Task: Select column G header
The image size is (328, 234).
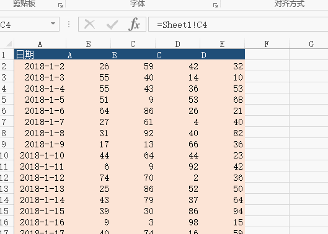Action: [x=311, y=44]
